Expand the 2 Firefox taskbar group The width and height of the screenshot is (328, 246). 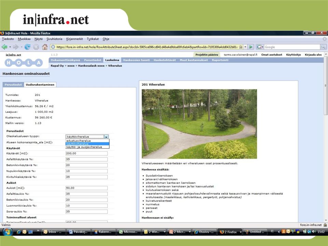click(x=241, y=232)
